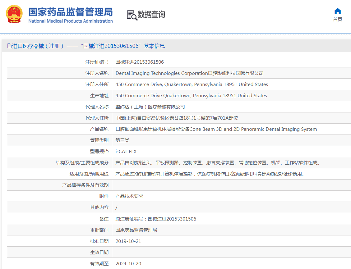Click the intended use description text
Image resolution: width=351 pixels, height=269 pixels.
tap(210, 174)
